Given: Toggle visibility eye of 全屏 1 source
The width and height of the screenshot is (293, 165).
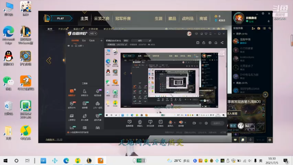Looking at the screenshot, I should coord(69,46).
